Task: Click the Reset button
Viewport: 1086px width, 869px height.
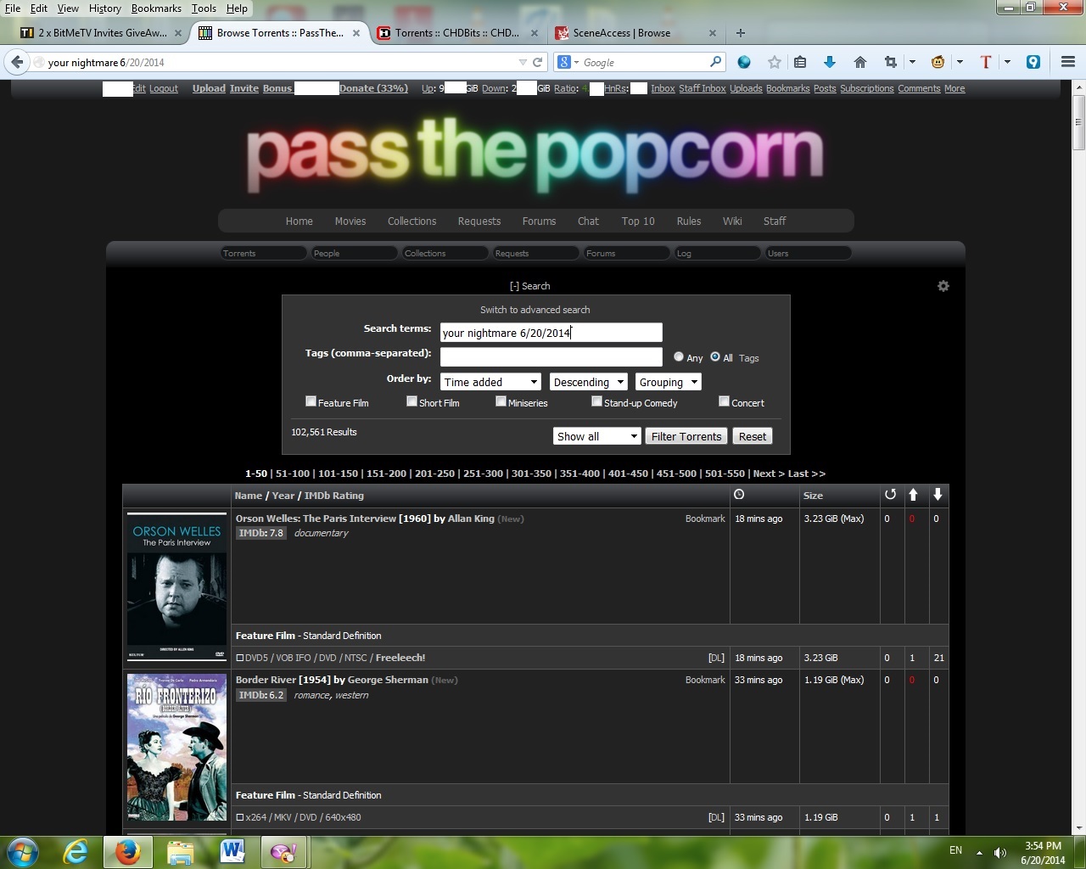Action: pyautogui.click(x=753, y=436)
